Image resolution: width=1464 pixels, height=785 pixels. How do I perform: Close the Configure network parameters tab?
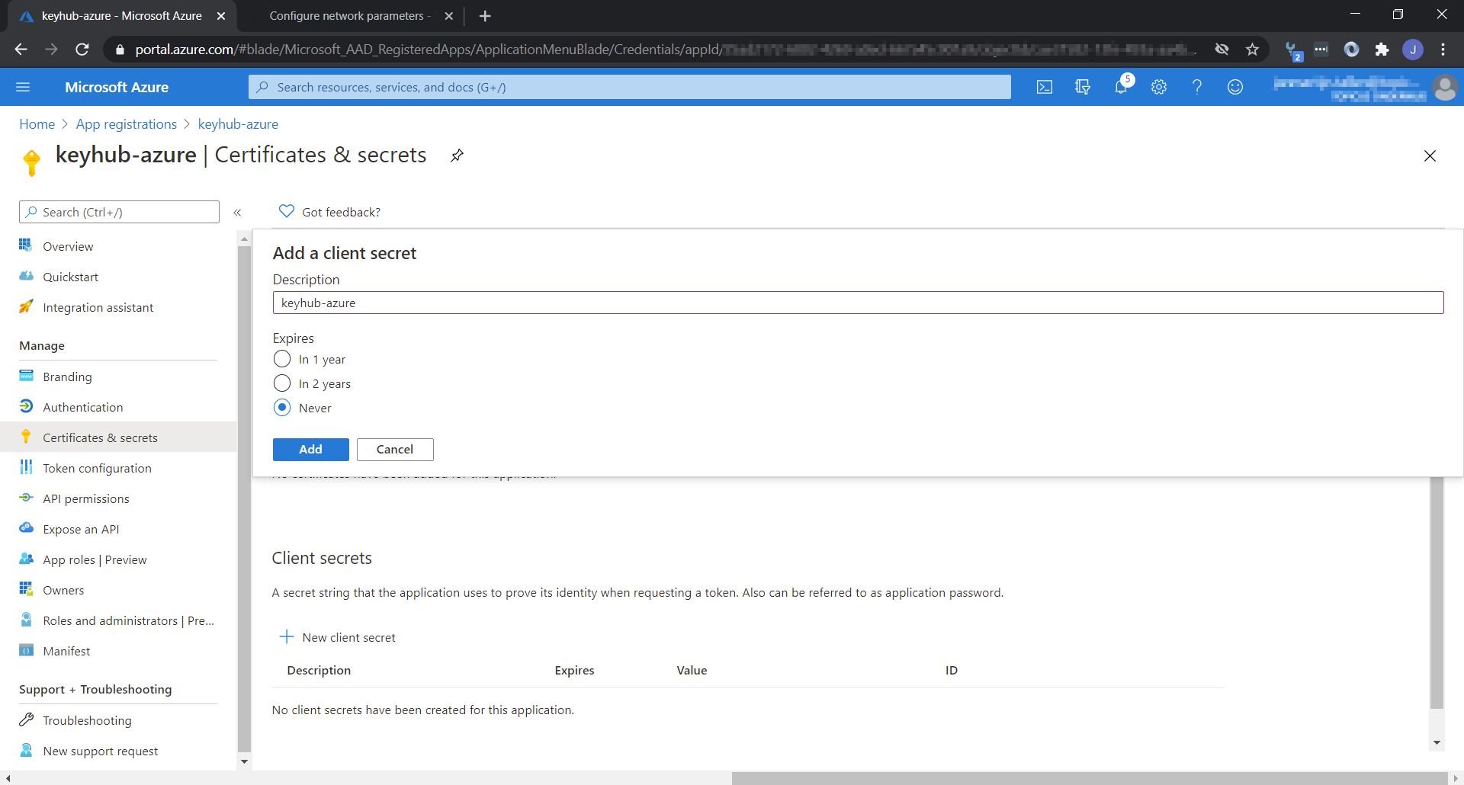(x=449, y=16)
